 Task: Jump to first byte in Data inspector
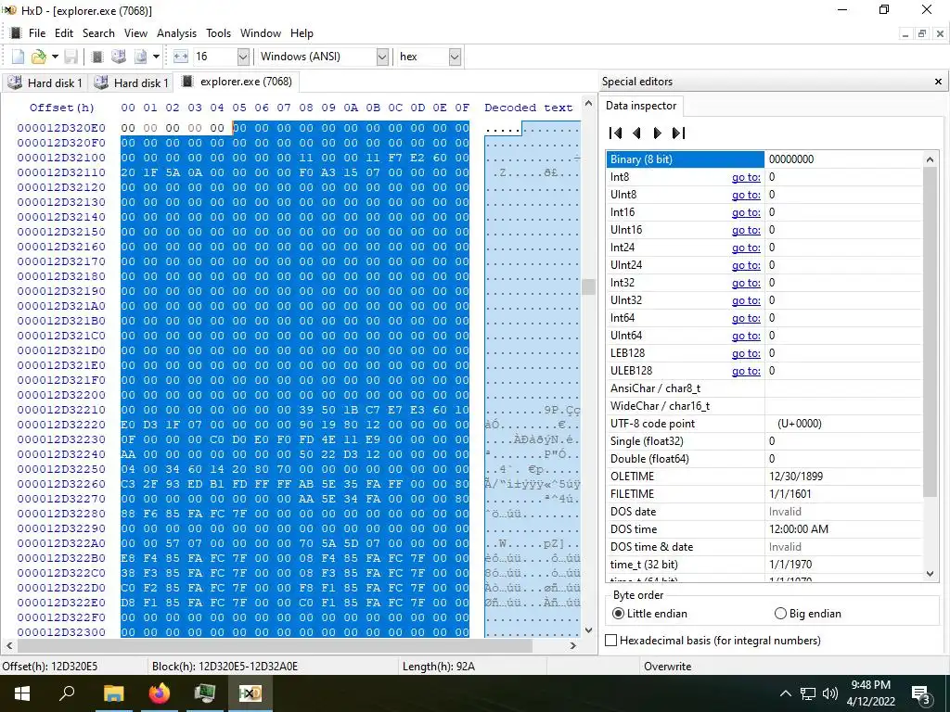(x=616, y=133)
